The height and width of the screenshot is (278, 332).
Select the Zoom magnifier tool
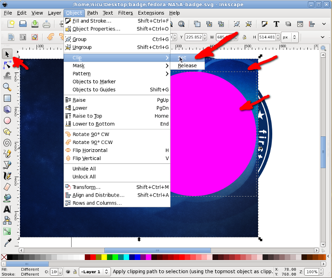pyautogui.click(x=7, y=87)
